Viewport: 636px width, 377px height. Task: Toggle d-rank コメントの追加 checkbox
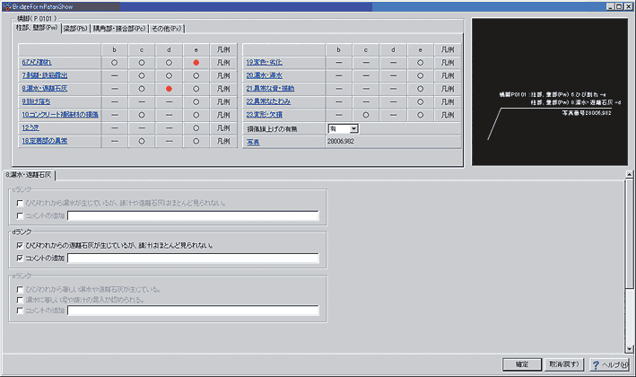coord(20,258)
